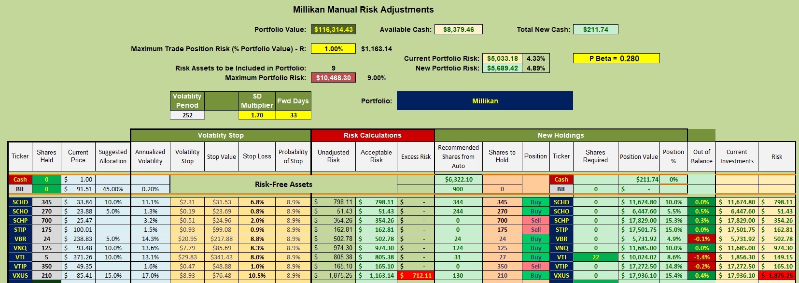Select the VXUS acceptable risk 1,163.14
The image size is (799, 283).
coord(376,276)
